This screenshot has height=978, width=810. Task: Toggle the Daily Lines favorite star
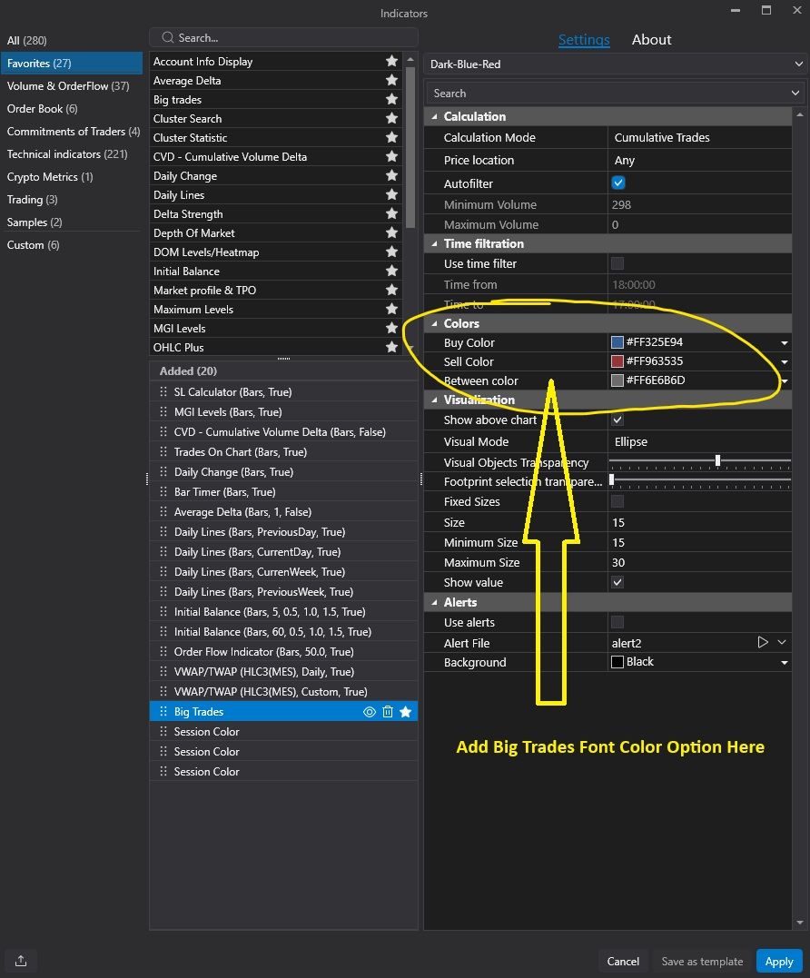pos(391,194)
